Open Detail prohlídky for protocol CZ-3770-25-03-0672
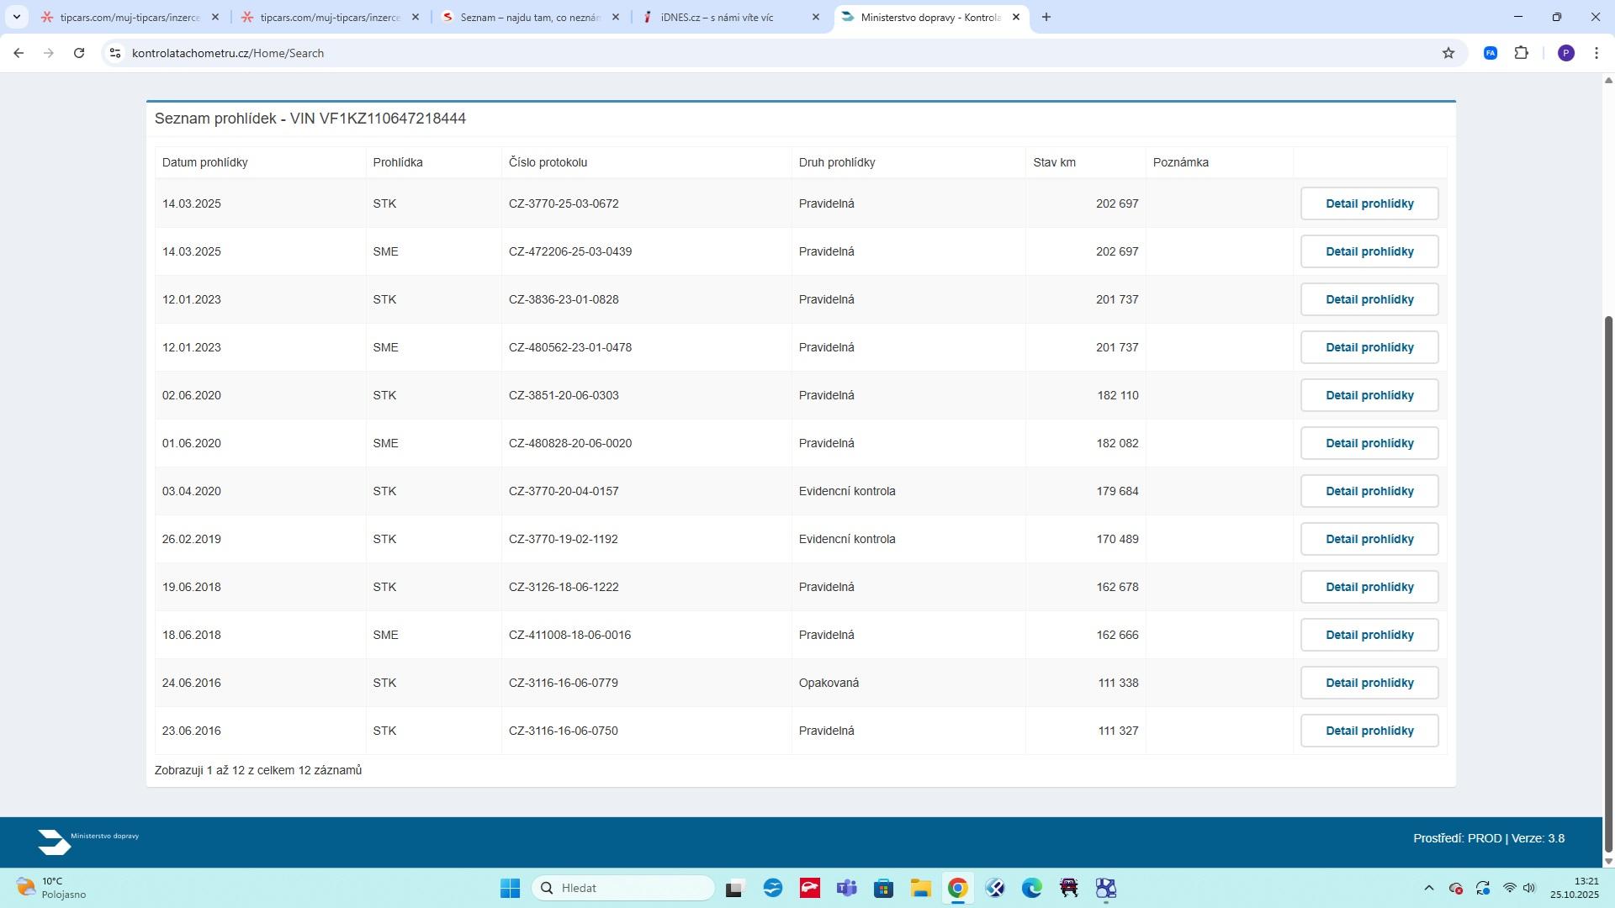Viewport: 1615px width, 908px height. click(1369, 203)
